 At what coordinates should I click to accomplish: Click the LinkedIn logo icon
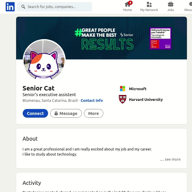[10, 7]
